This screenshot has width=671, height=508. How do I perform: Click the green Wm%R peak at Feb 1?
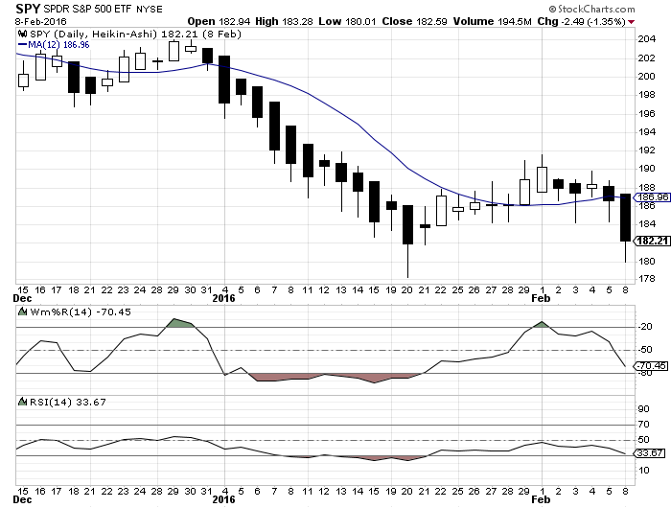click(x=541, y=325)
